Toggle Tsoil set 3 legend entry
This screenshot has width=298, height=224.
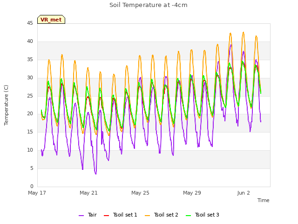tap(203, 215)
